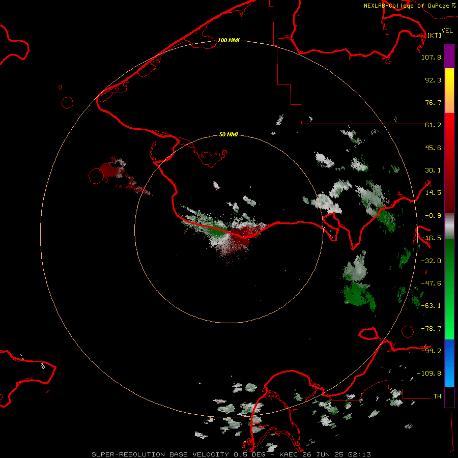The width and height of the screenshot is (458, 458).
Task: Pick the black TH segment of the color bar
Action: [449, 396]
